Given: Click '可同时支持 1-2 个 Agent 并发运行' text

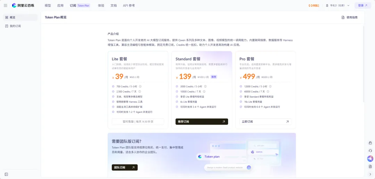Looking at the screenshot, I should tap(134, 112).
